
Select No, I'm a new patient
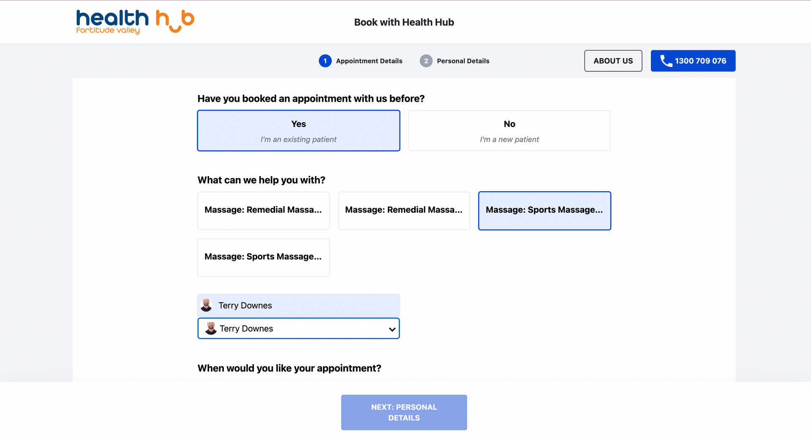(x=509, y=130)
